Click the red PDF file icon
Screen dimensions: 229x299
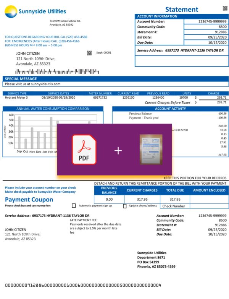(x=84, y=149)
